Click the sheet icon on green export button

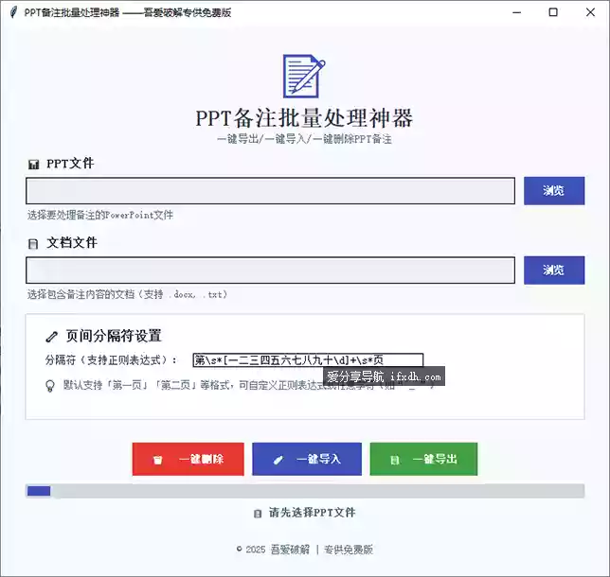pos(394,460)
